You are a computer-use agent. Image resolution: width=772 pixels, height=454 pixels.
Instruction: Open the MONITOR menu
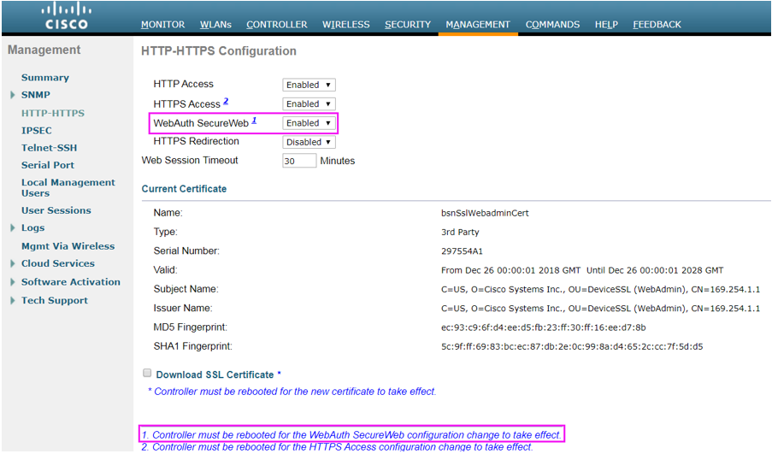click(x=163, y=25)
